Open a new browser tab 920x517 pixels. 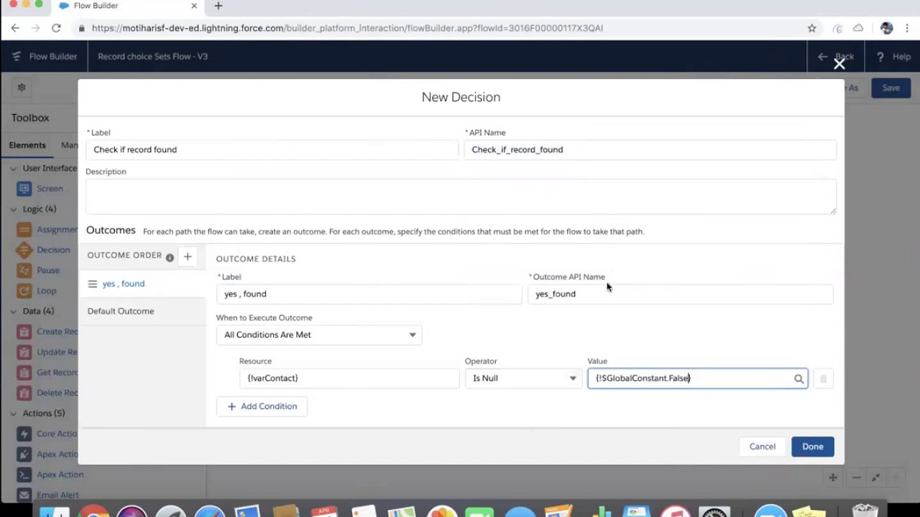coord(218,6)
